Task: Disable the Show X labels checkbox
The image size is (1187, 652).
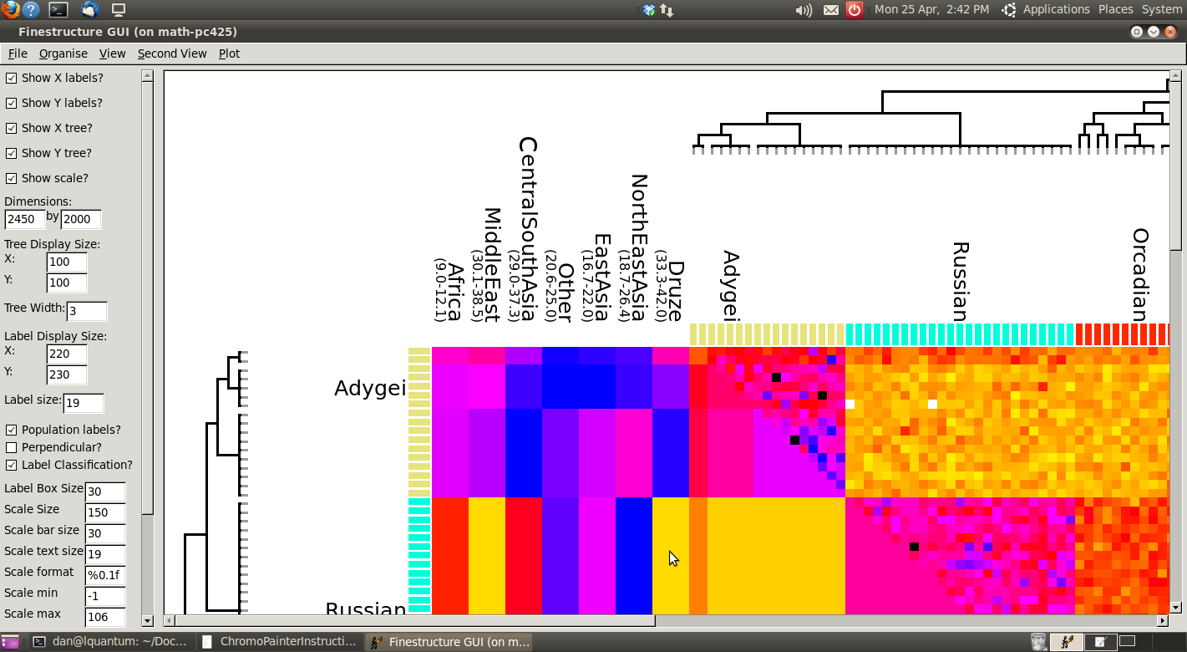Action: (12, 78)
